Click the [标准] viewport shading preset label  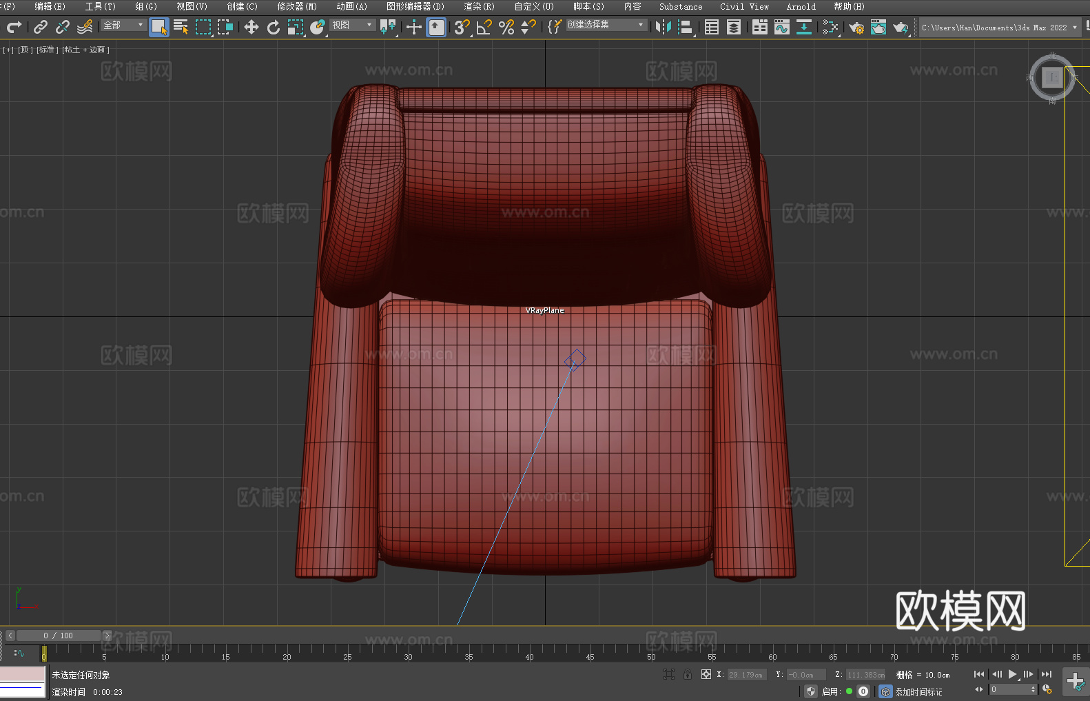[x=47, y=50]
